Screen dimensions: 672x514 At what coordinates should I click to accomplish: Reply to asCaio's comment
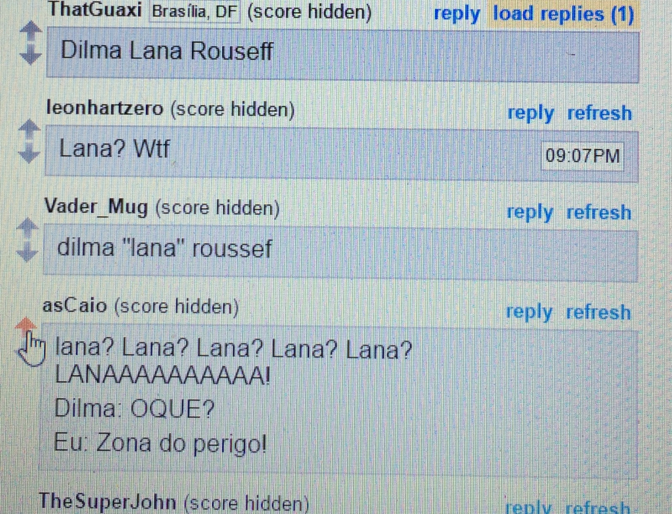(529, 312)
